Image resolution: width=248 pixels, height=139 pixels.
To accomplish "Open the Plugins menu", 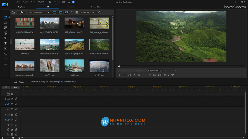I will coord(25,2).
